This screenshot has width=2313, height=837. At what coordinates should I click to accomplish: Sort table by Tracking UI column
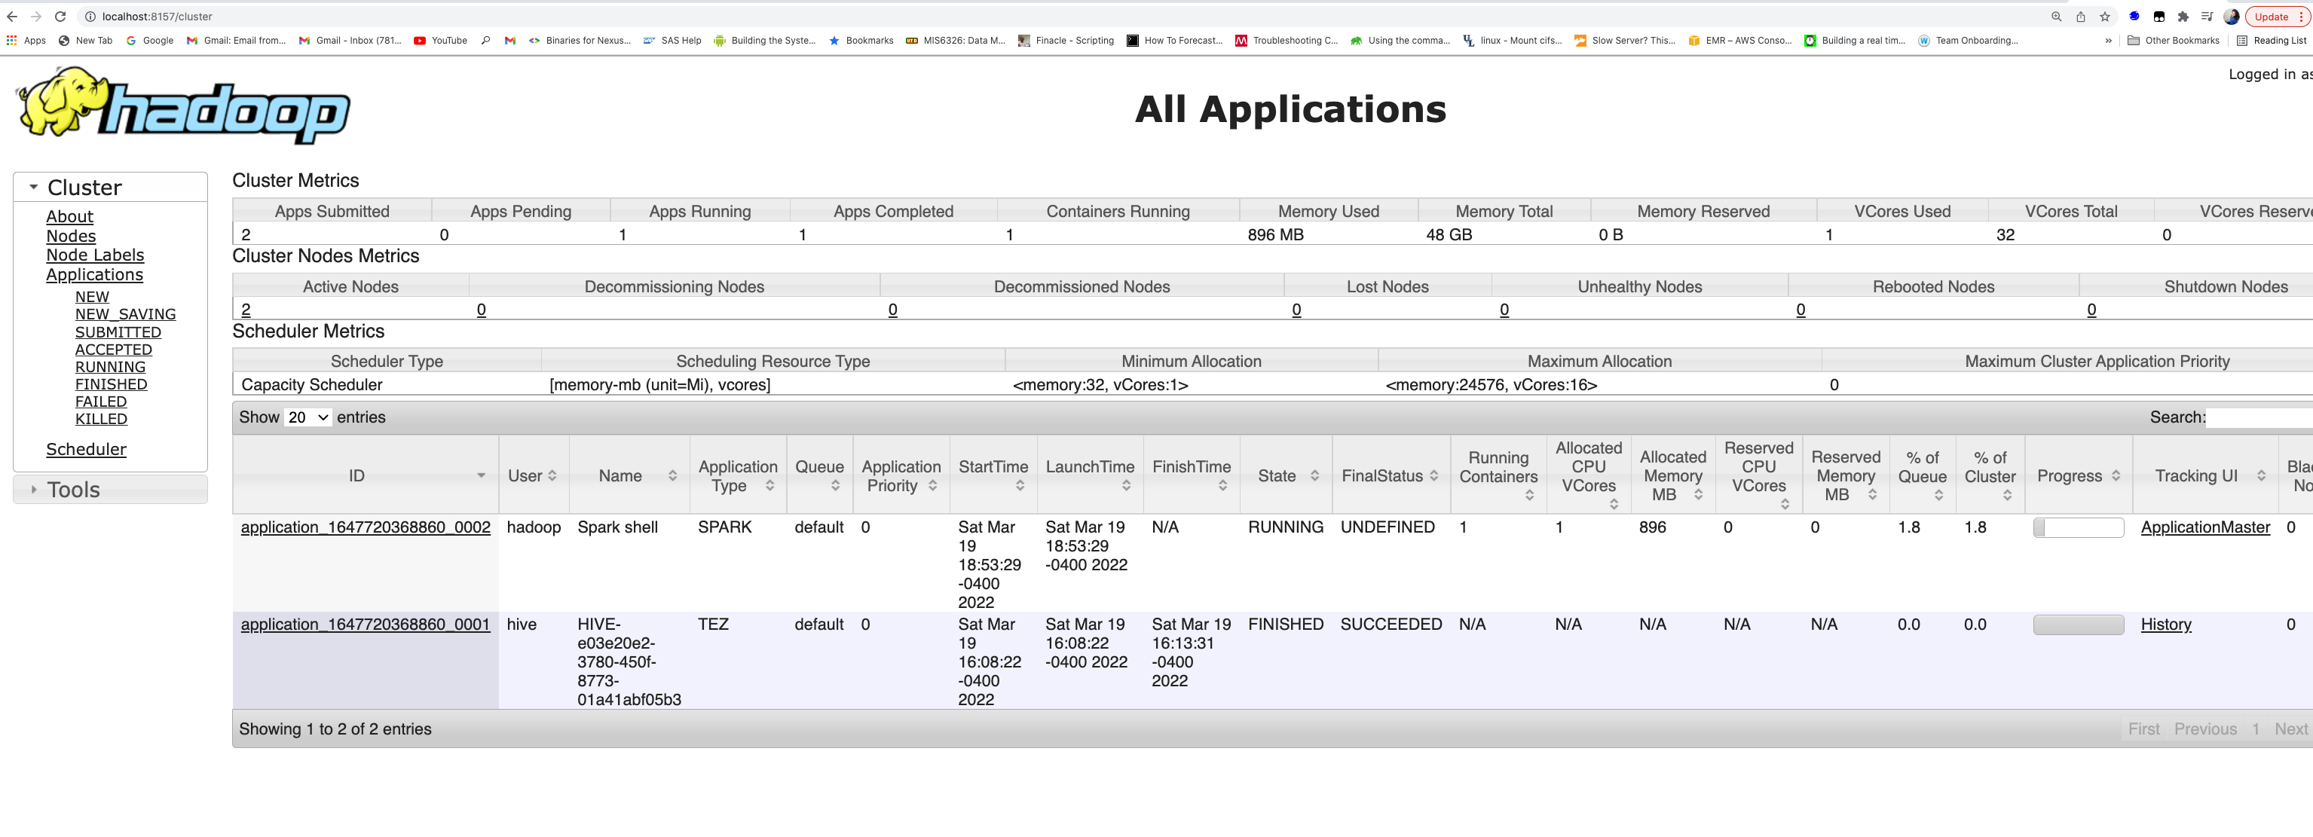tap(2205, 475)
